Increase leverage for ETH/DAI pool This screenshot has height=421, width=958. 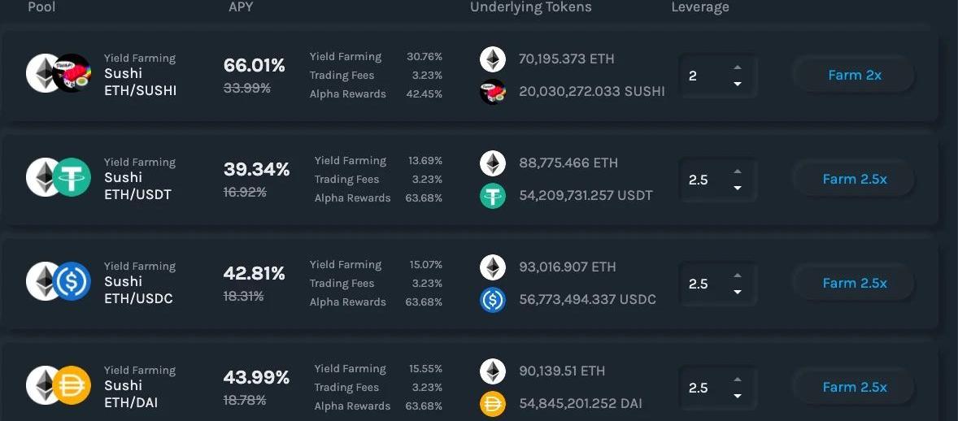(x=737, y=380)
